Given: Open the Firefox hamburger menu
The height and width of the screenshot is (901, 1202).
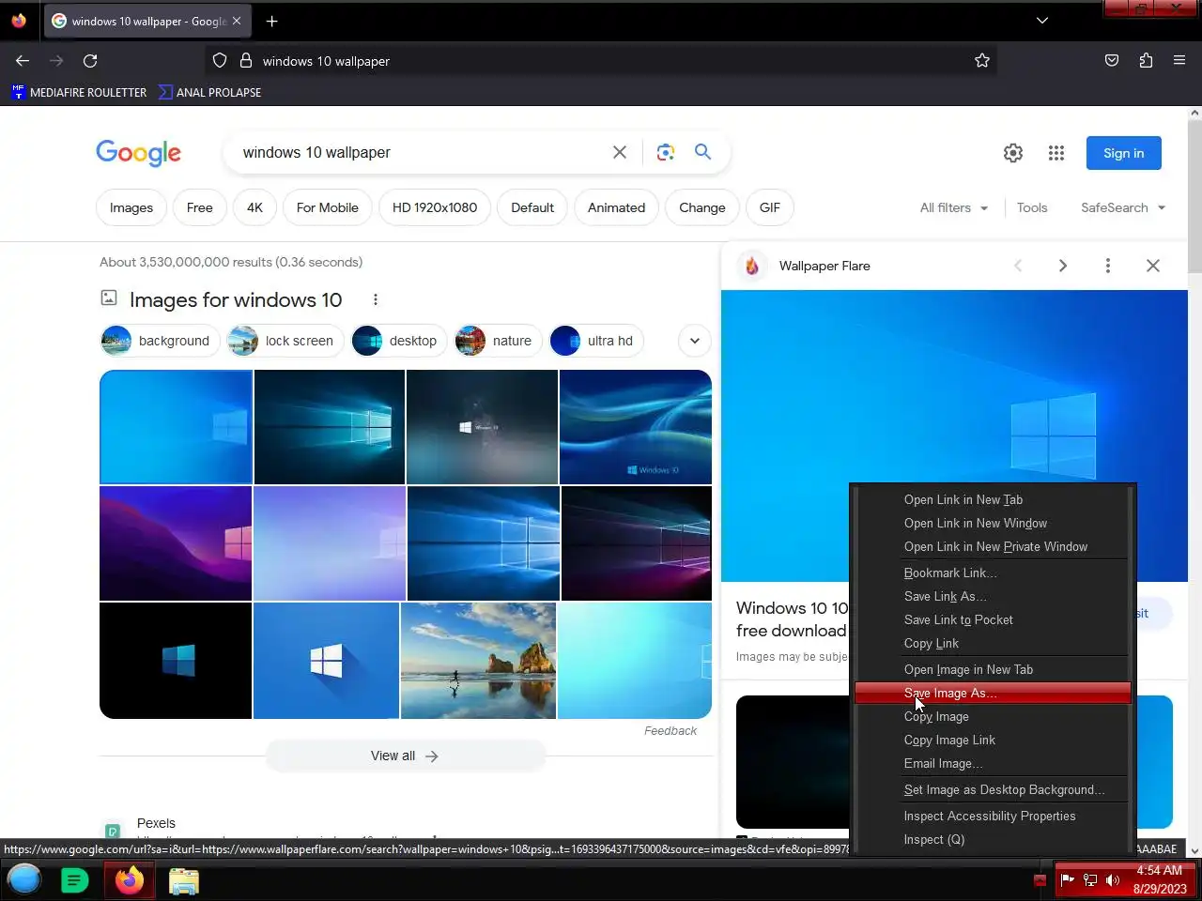Looking at the screenshot, I should [x=1179, y=61].
